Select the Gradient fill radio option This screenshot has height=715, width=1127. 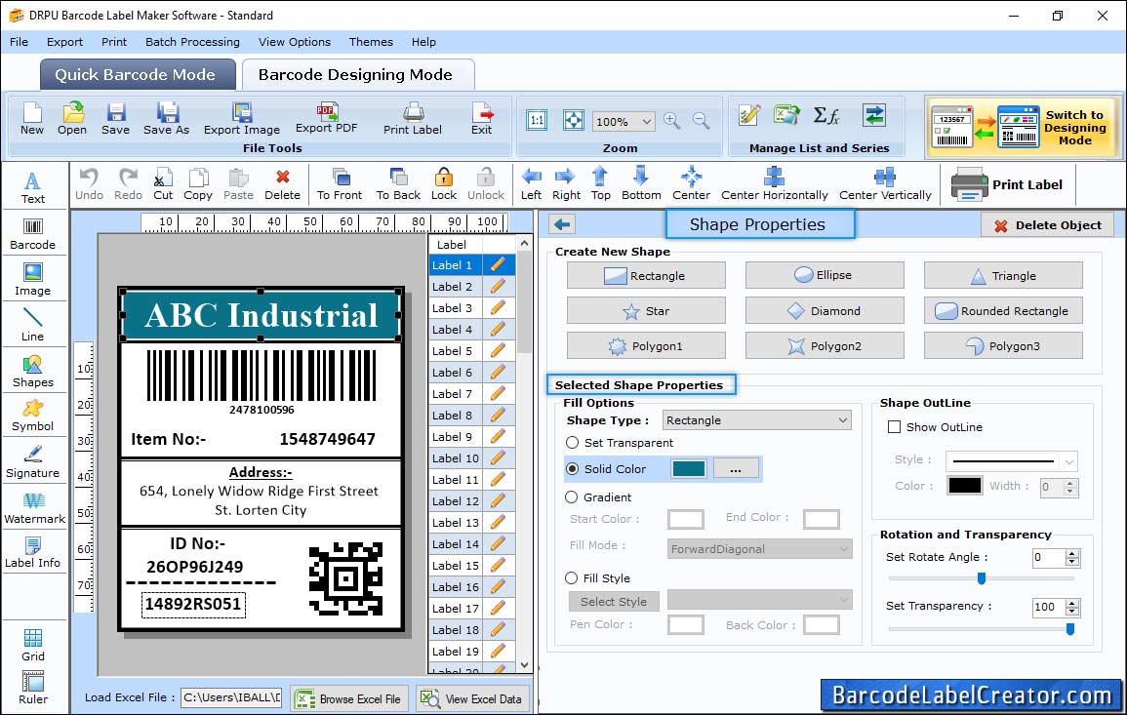(x=572, y=497)
